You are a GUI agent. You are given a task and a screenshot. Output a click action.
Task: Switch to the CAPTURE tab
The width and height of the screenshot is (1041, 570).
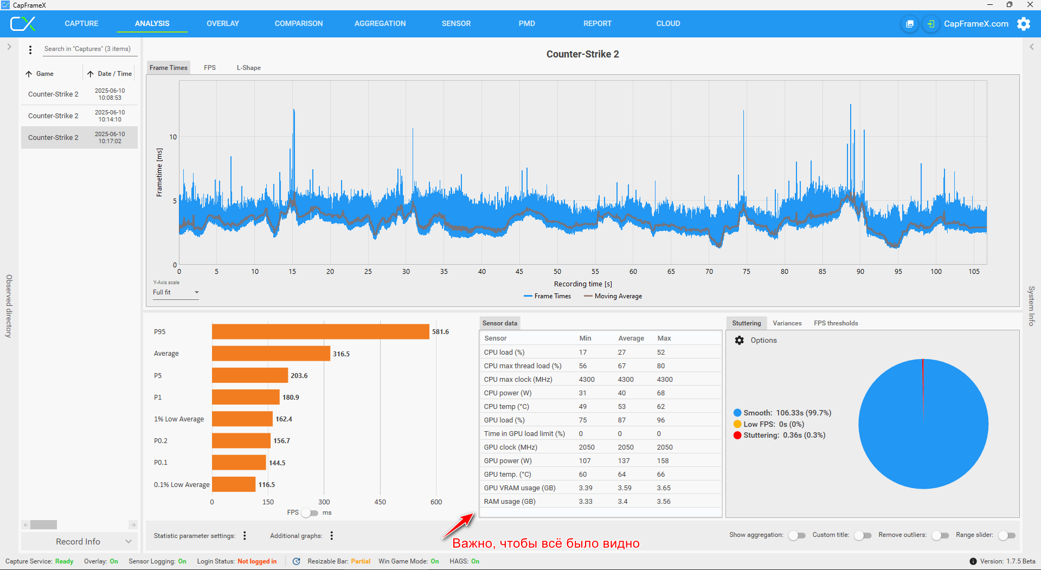81,23
